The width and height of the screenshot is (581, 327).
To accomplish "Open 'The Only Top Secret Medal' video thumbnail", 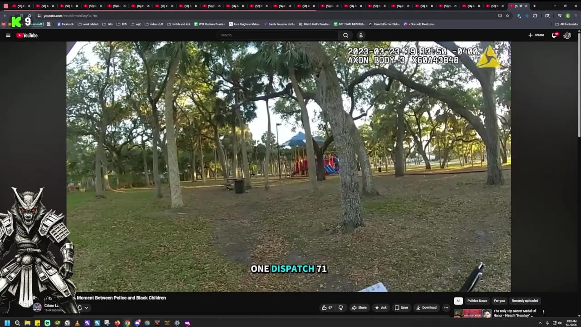I will tap(473, 313).
